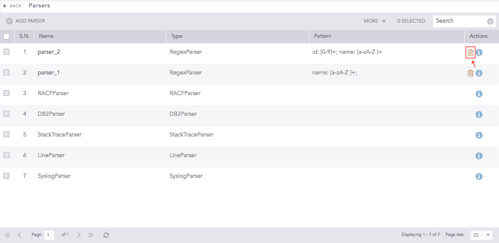The image size is (499, 243).
Task: Select the checkbox for parser_1
Action: (6, 73)
